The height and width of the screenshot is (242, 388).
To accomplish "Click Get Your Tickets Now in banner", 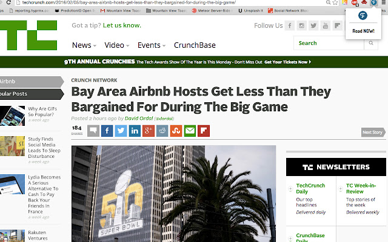I will coord(287,62).
